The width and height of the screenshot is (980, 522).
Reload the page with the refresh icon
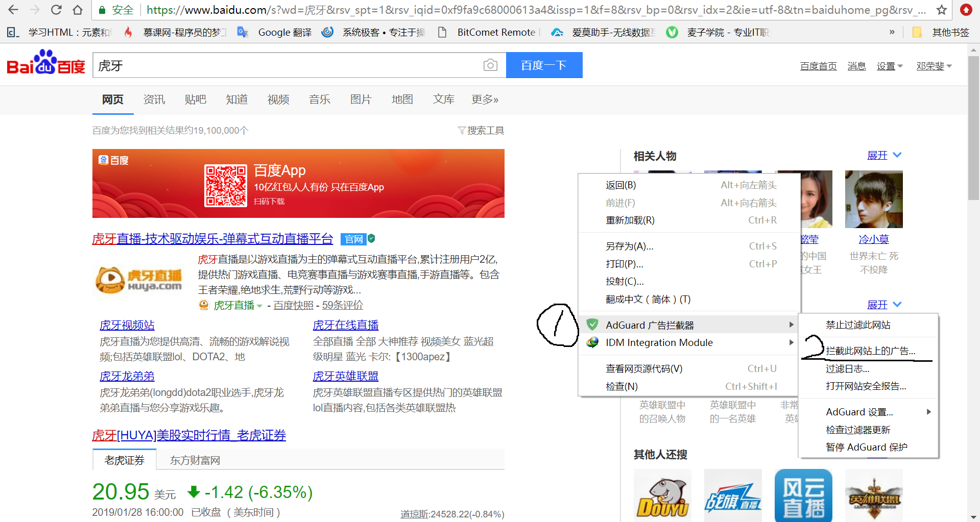[56, 10]
